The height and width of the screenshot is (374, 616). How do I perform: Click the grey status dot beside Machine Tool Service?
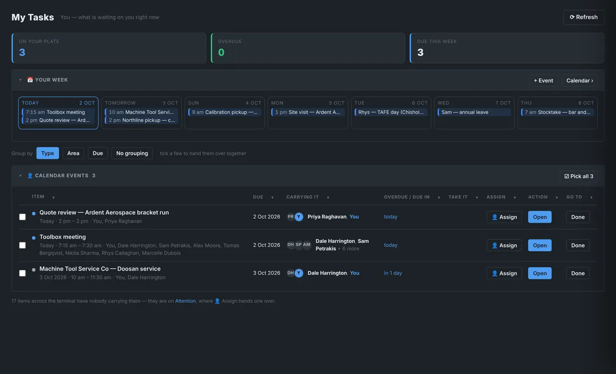coord(34,270)
